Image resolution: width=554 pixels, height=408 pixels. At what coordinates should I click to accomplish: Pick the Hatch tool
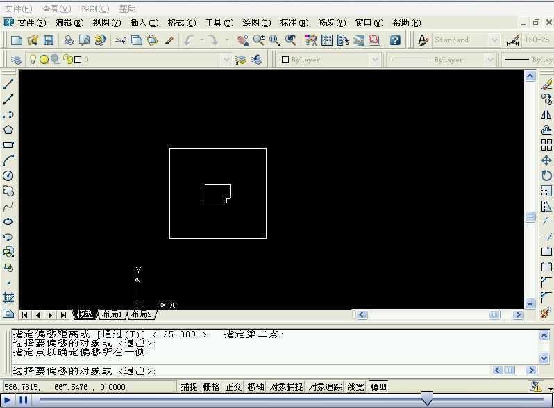(8, 298)
